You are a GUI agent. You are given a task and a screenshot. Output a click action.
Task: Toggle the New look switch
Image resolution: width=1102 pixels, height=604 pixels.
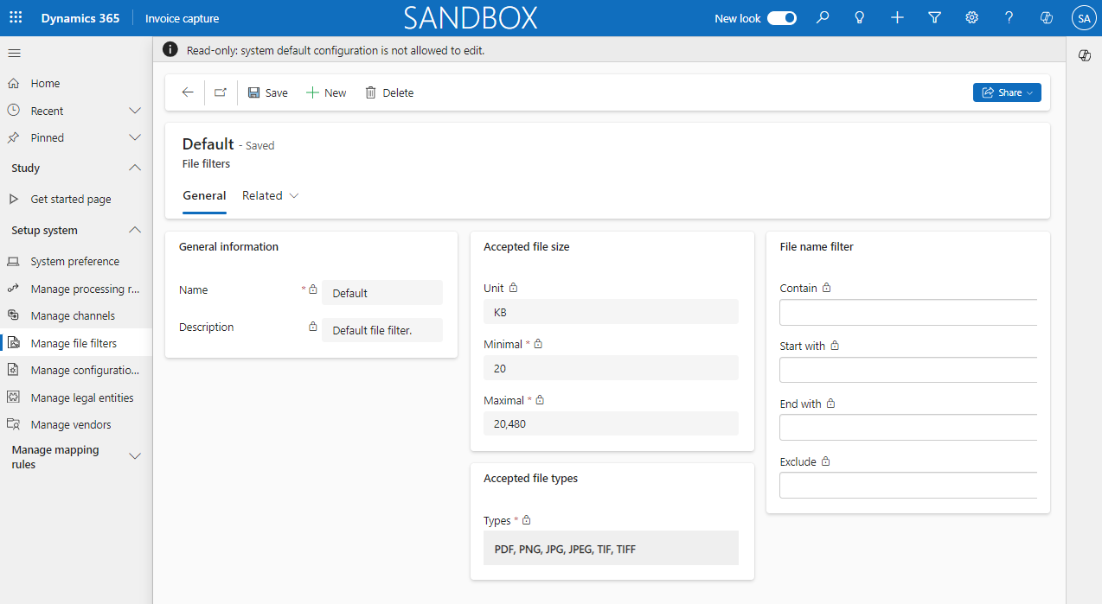(x=783, y=17)
